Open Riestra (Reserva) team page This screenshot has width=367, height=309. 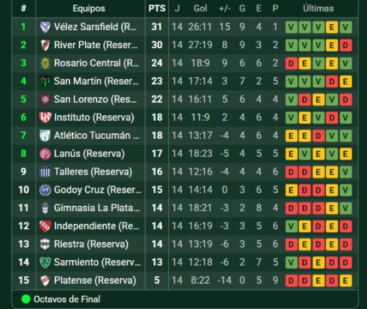tap(91, 244)
